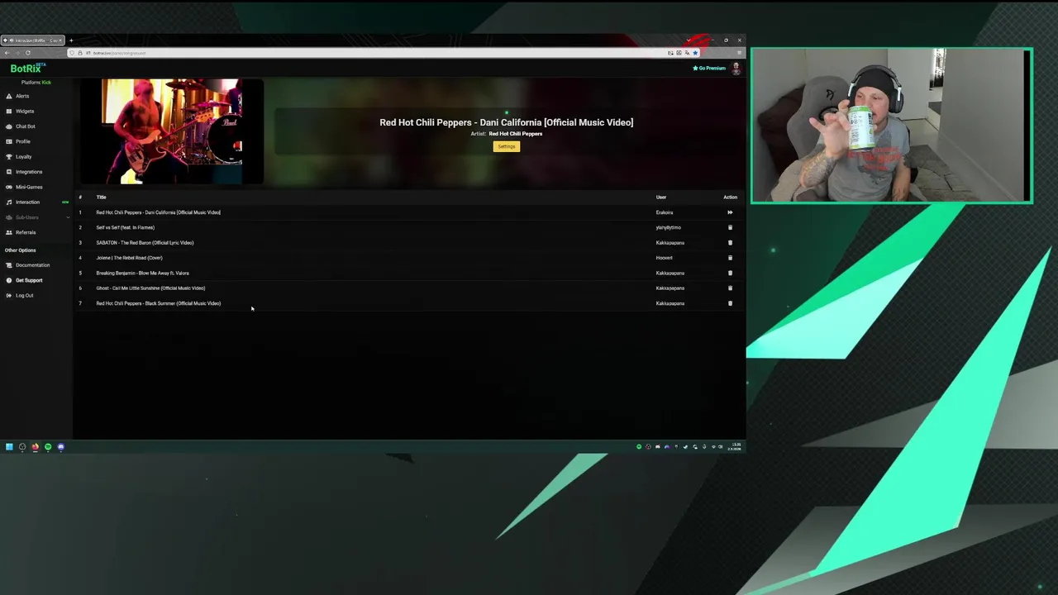Click the Mini-Games gamepad icon
Viewport: 1058px width, 595px height.
[9, 187]
